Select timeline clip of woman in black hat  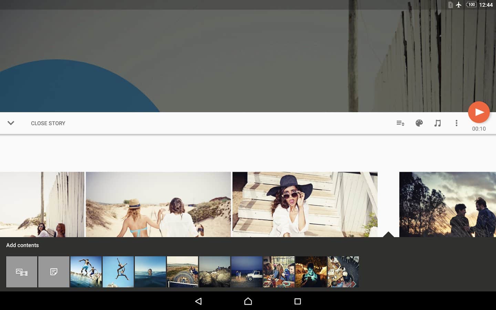tap(305, 204)
